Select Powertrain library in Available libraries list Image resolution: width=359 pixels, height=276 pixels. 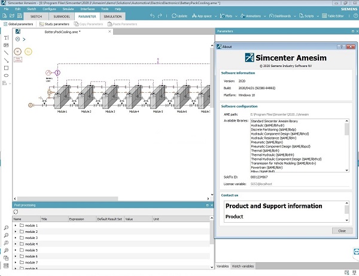245,167
